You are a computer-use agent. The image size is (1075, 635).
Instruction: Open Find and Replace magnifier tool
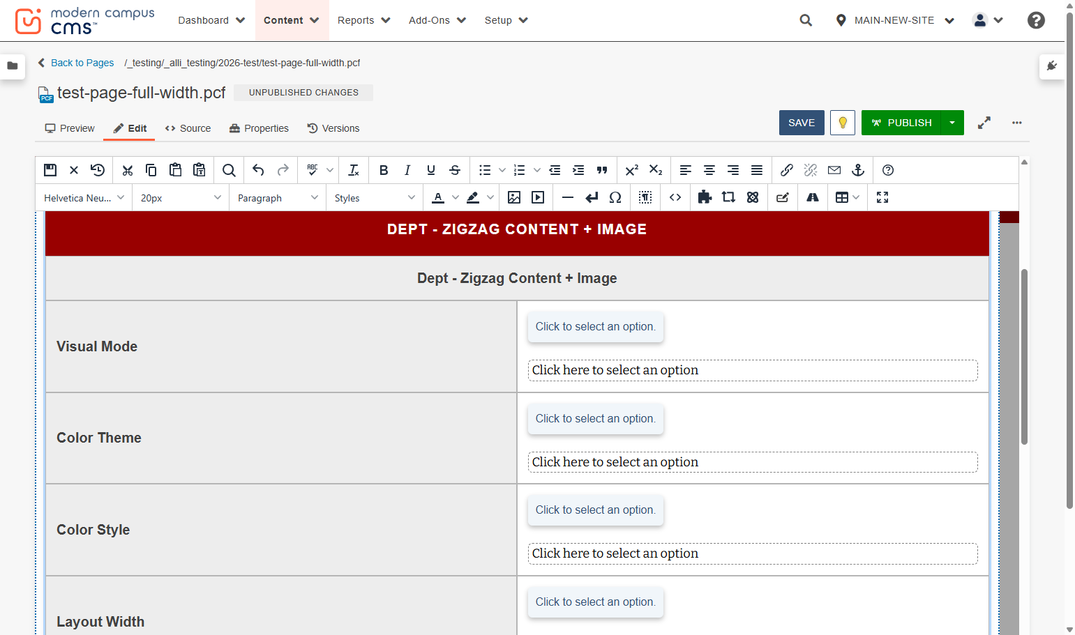pos(229,170)
